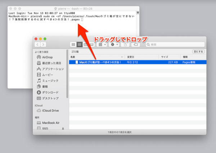Click the name column sort arrow
The height and width of the screenshot is (153, 216).
point(122,57)
